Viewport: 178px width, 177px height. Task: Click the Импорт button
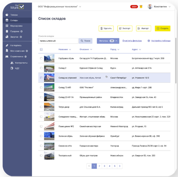tap(144, 28)
